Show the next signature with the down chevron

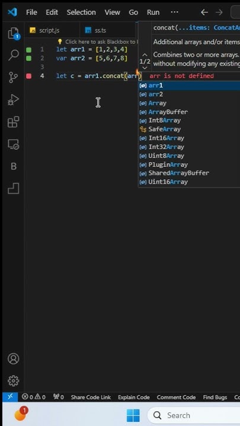point(145,68)
